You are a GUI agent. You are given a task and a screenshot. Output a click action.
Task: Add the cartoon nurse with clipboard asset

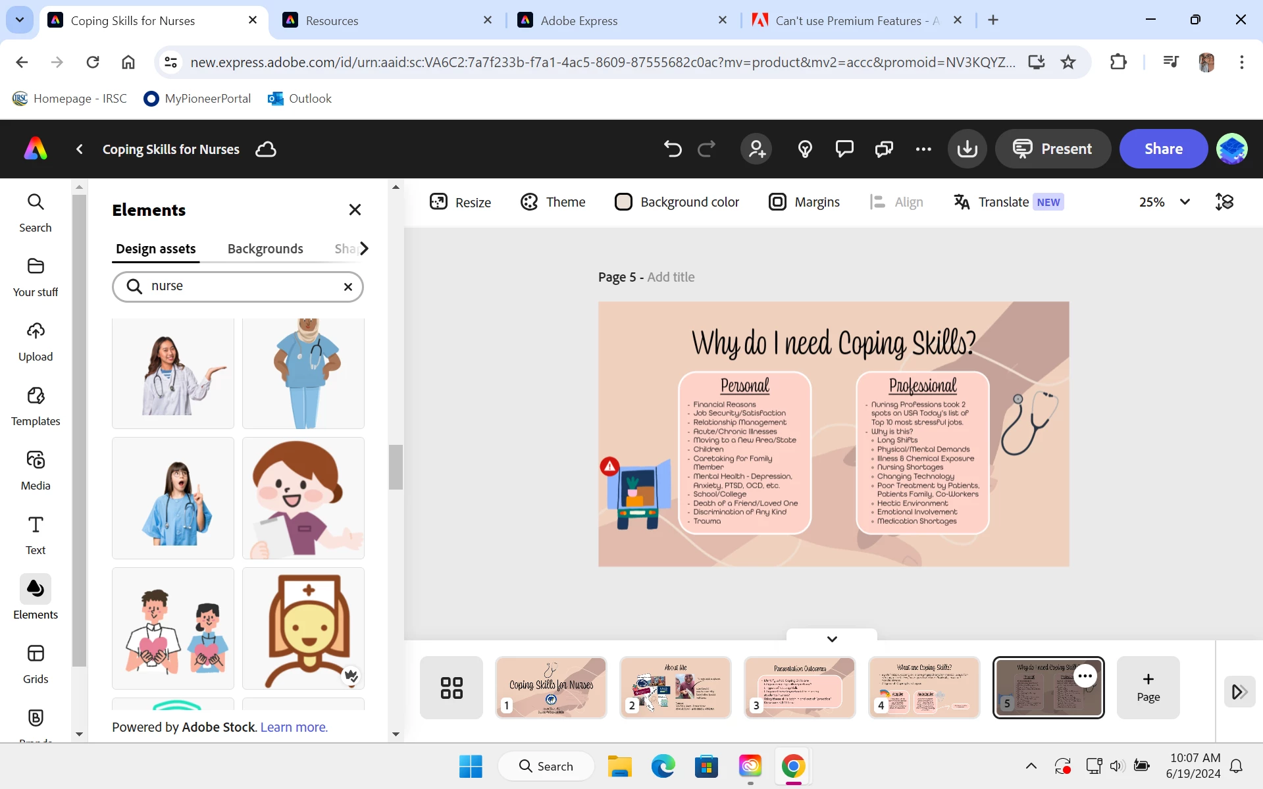[x=303, y=498]
